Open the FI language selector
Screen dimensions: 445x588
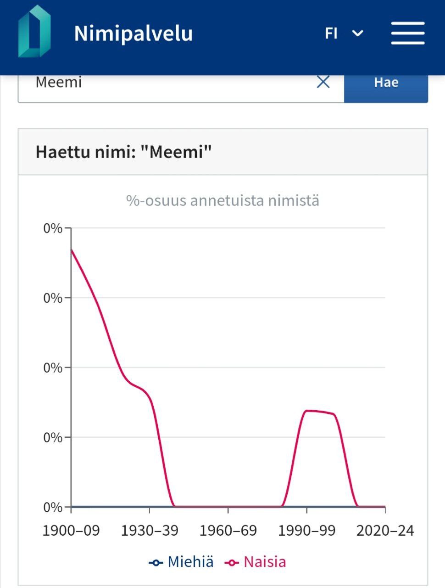(331, 33)
